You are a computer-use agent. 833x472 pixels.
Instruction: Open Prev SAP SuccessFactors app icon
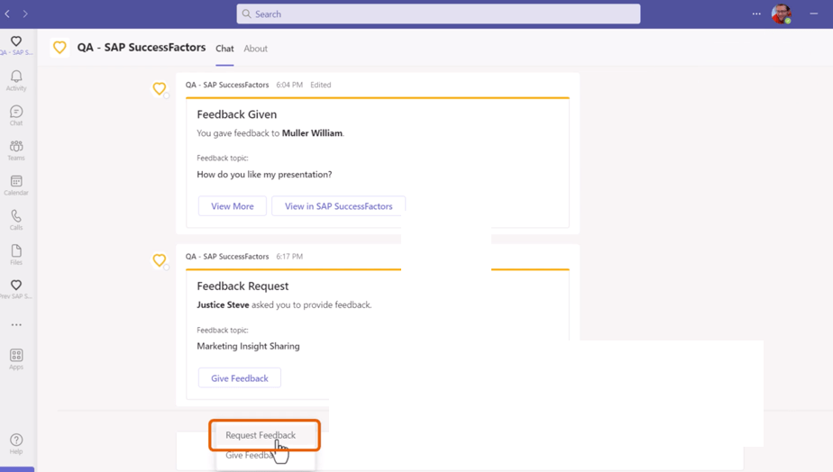tap(16, 288)
